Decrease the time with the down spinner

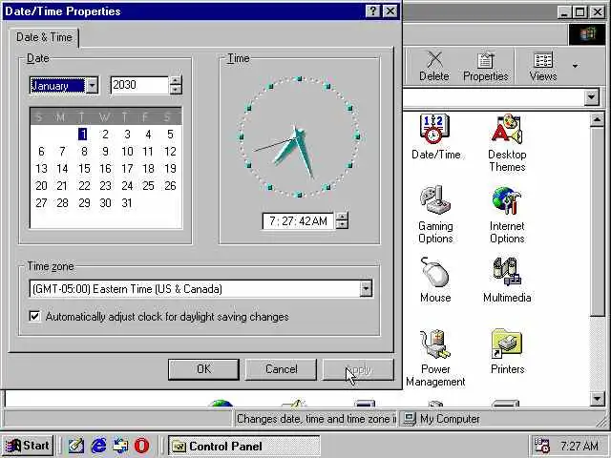click(x=342, y=225)
